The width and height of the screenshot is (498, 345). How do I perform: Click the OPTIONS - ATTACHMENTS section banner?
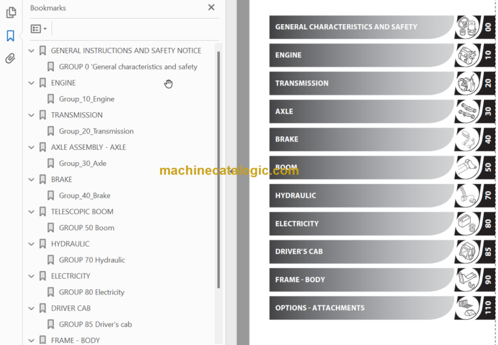point(362,308)
